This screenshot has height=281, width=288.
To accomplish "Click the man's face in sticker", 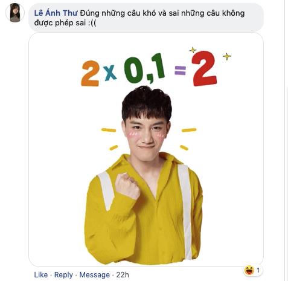I will coord(147,133).
